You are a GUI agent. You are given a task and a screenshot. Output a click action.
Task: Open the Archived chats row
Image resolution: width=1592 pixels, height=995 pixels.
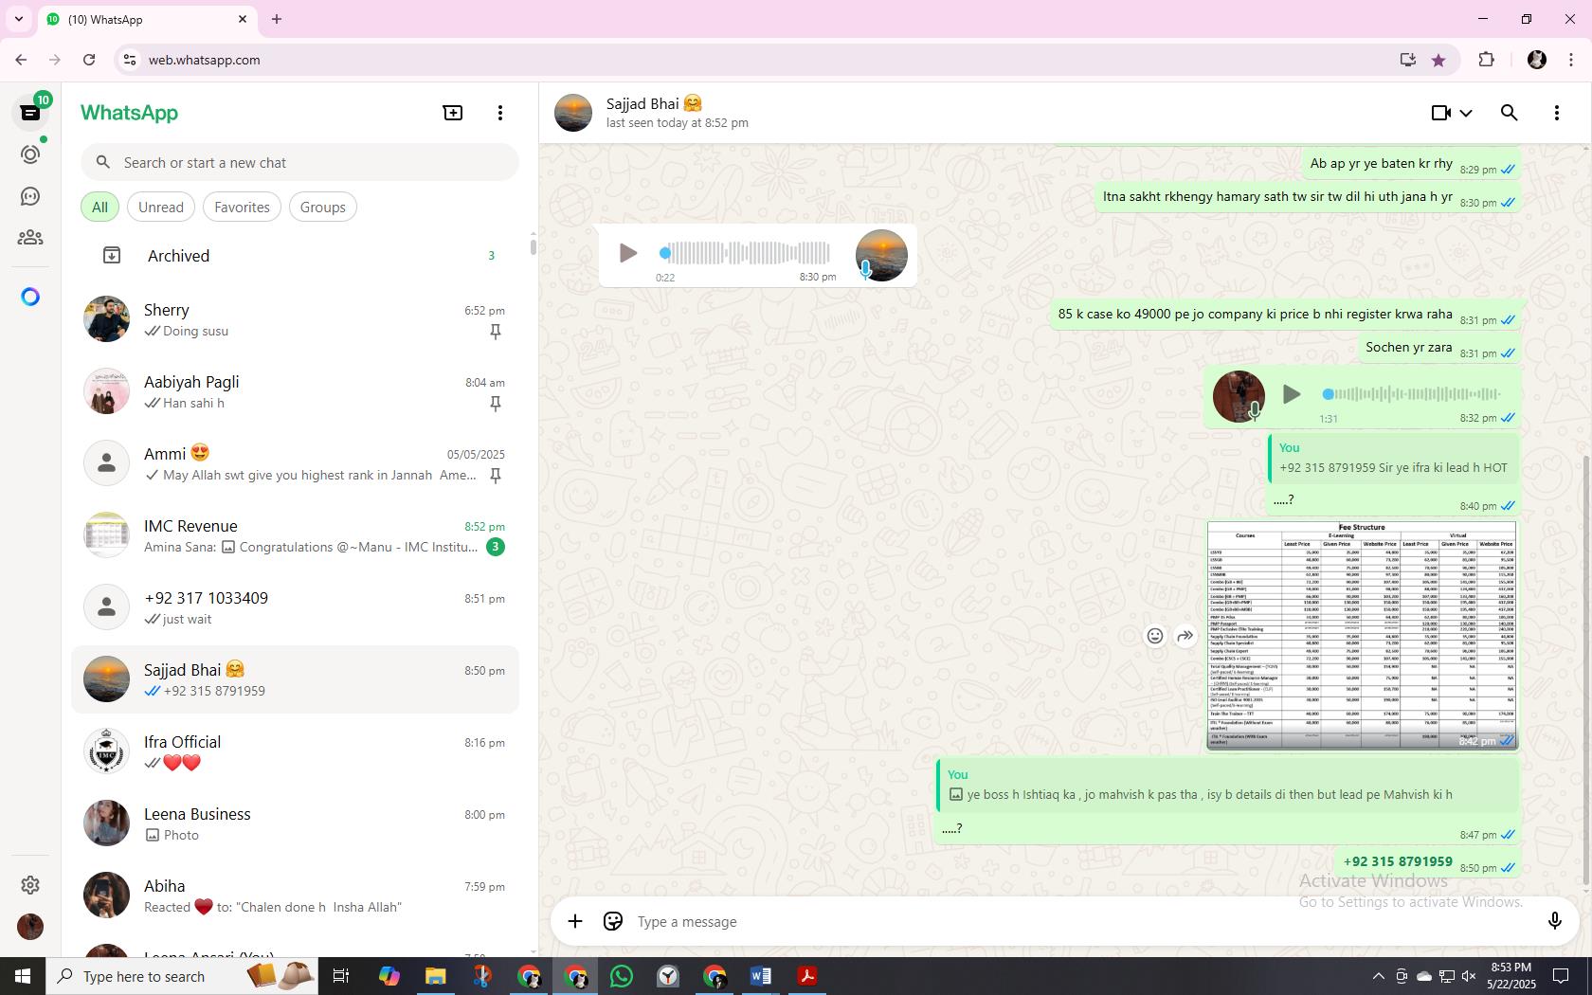296,255
